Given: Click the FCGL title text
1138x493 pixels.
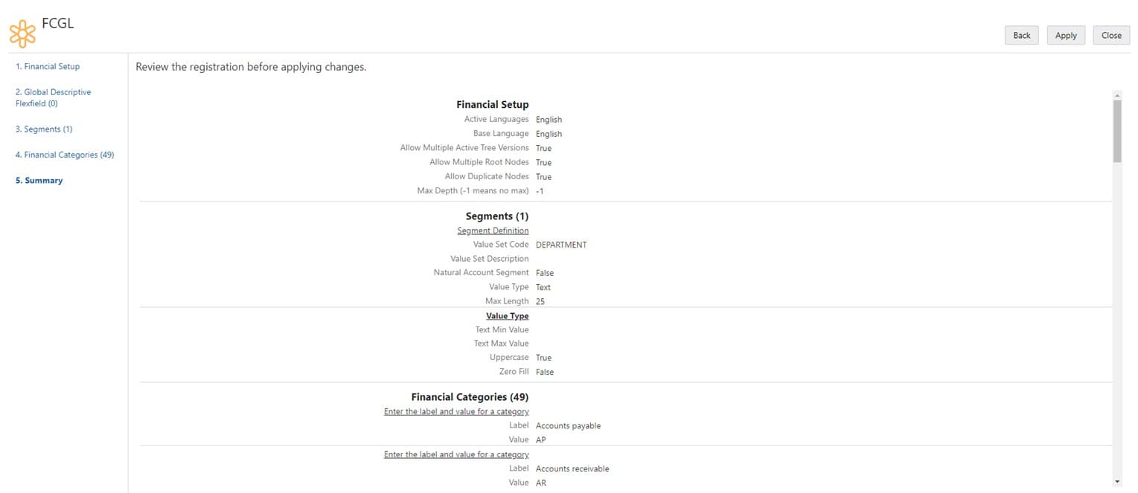Looking at the screenshot, I should (x=57, y=23).
